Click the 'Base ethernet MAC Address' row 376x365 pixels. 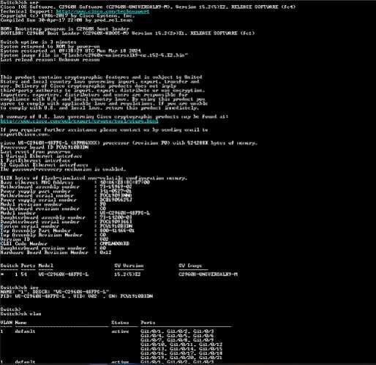point(75,182)
